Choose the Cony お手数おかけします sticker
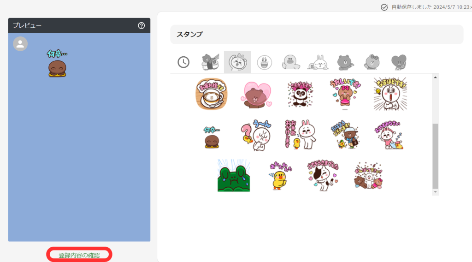This screenshot has height=262, width=472. (300, 134)
